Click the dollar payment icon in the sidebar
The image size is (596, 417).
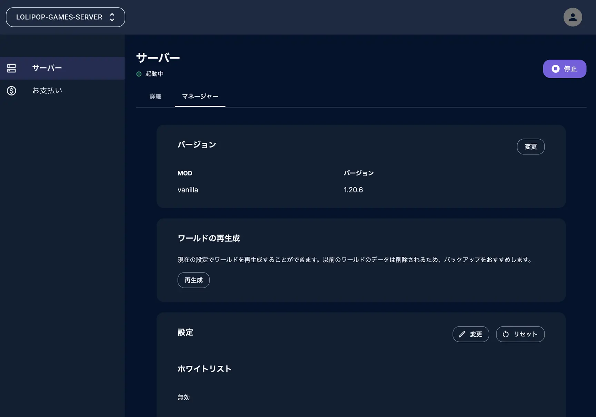11,91
